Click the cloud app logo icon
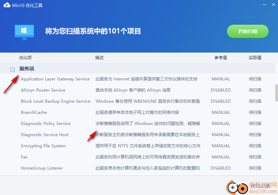The height and width of the screenshot is (195, 278). point(7,5)
